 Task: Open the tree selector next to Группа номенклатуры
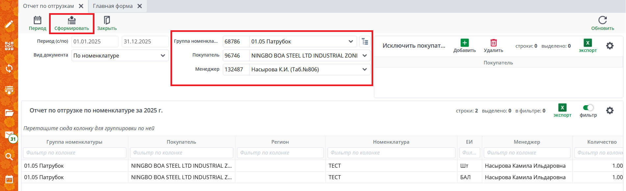pos(365,41)
